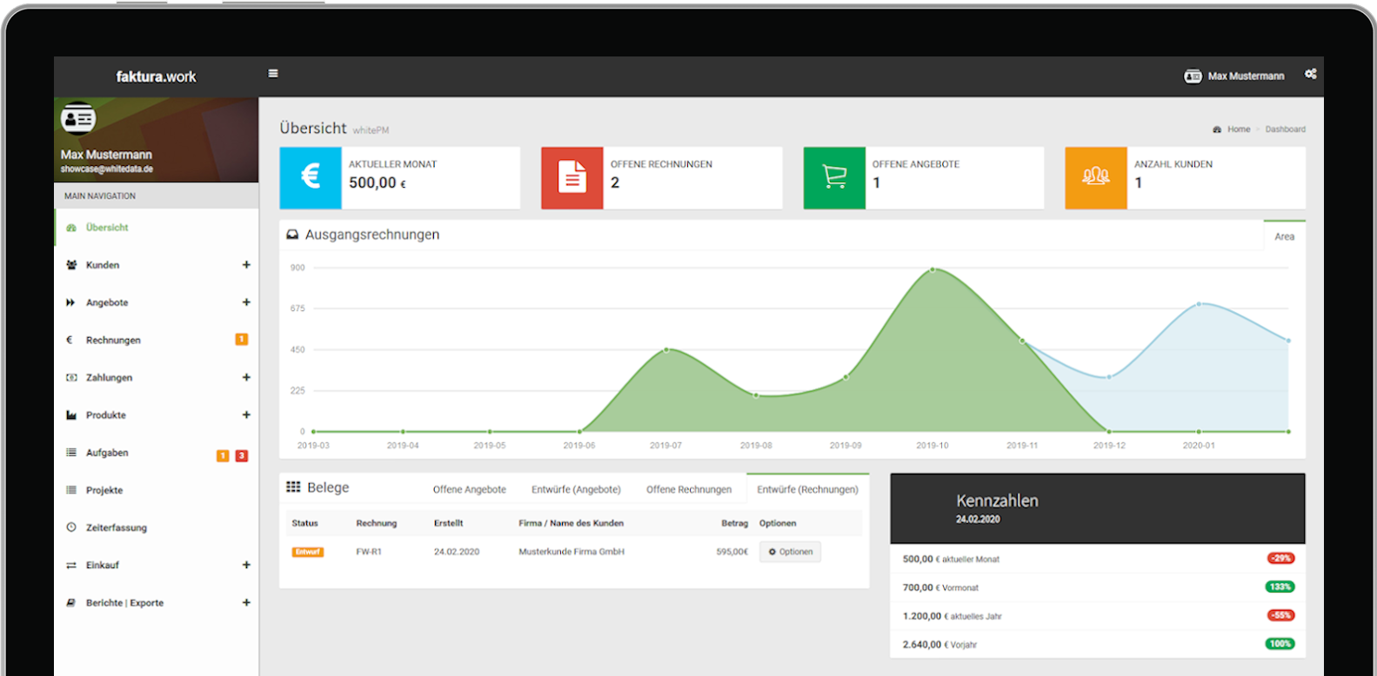Click the grid icon next to Belege
Viewport: 1377px width, 676px height.
click(293, 487)
